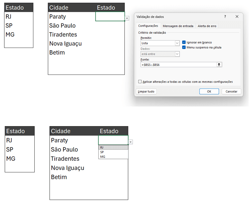Switch to Mensagem de entrada tab

click(x=178, y=26)
